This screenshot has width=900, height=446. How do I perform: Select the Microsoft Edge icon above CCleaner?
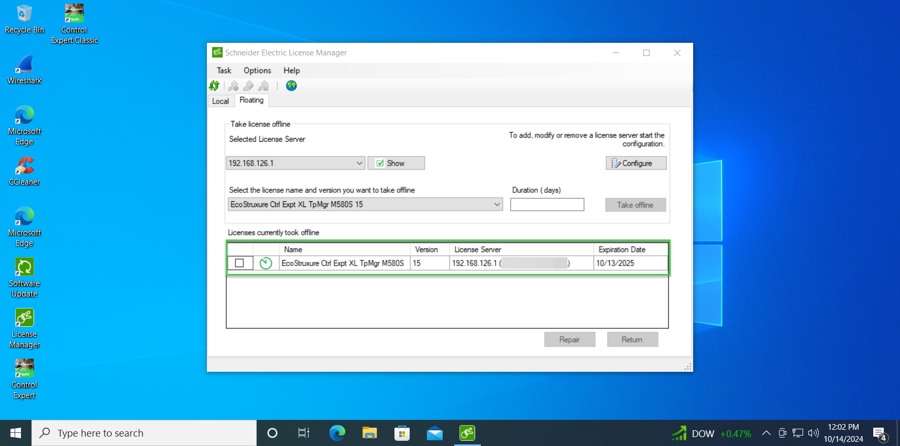(x=25, y=125)
